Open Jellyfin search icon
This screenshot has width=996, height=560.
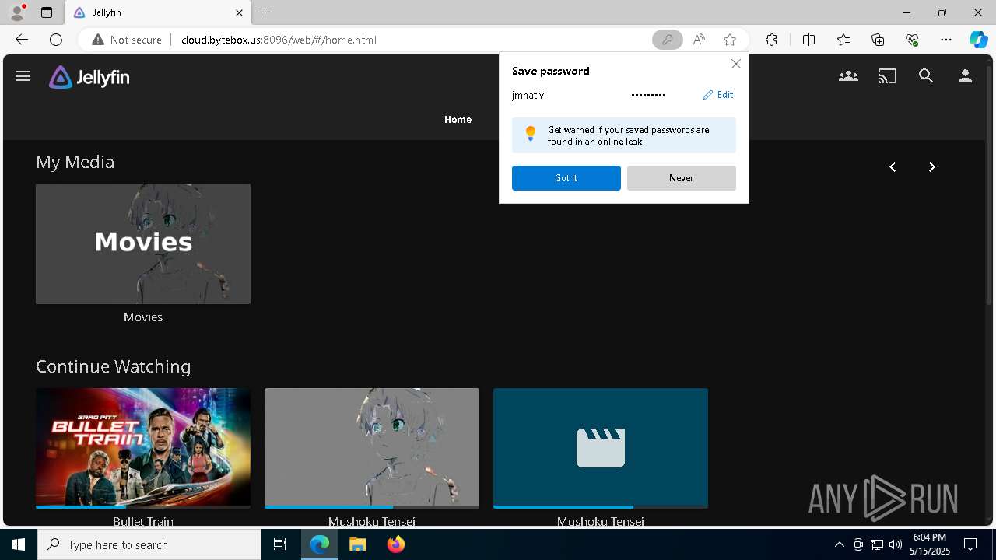coord(926,76)
